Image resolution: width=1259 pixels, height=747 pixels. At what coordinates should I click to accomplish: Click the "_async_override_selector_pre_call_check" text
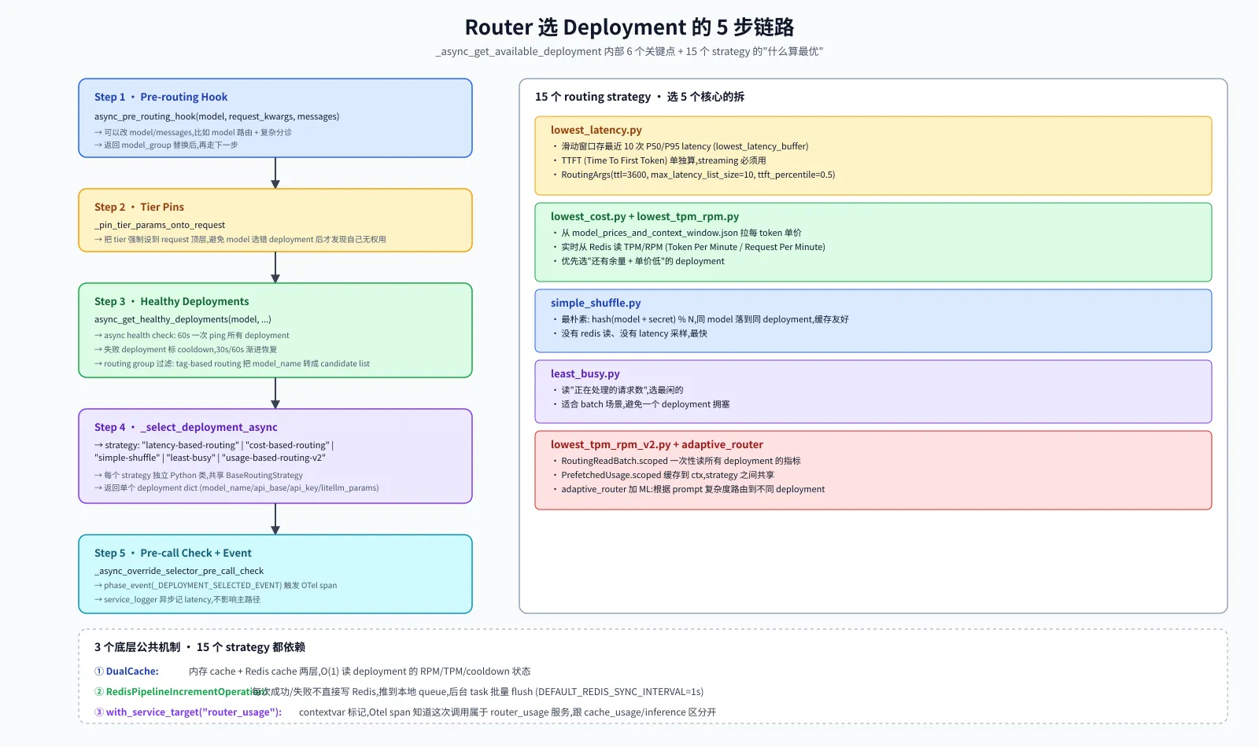179,571
